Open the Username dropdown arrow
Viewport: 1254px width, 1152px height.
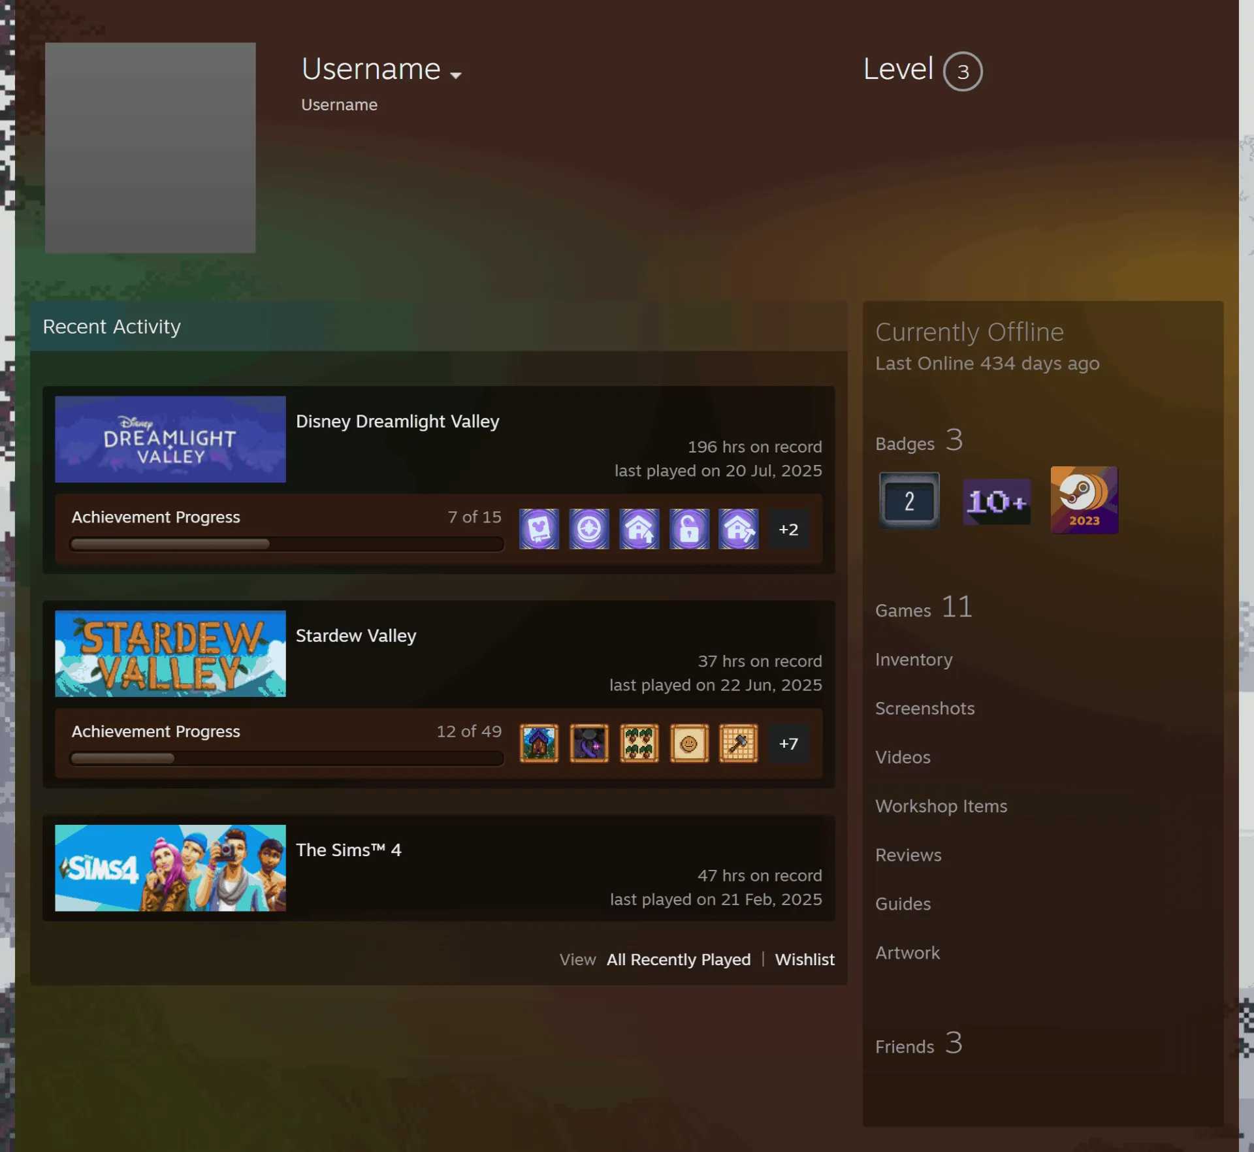456,76
